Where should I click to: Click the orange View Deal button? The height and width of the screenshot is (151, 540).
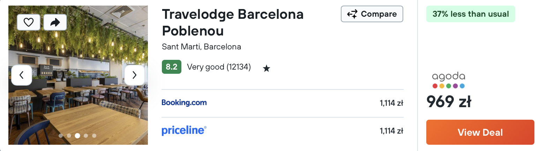click(480, 132)
